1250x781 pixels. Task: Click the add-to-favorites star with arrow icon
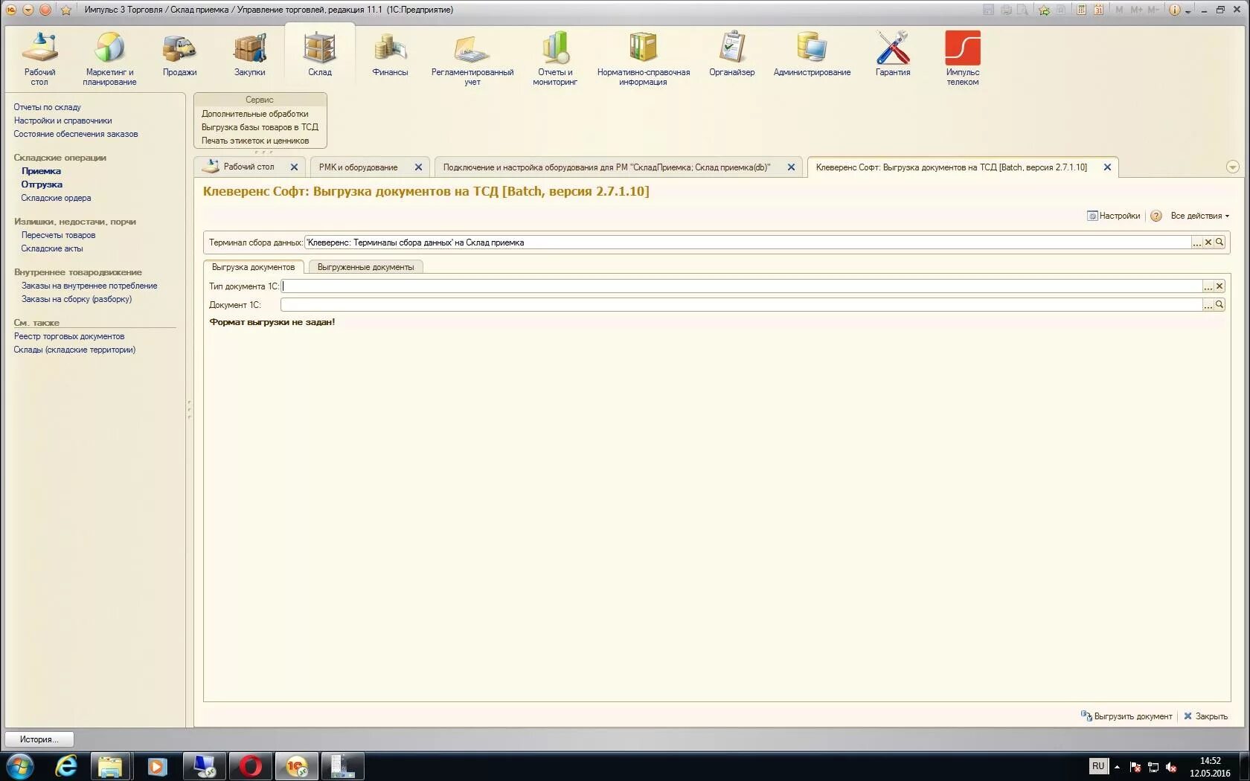[x=1045, y=10]
